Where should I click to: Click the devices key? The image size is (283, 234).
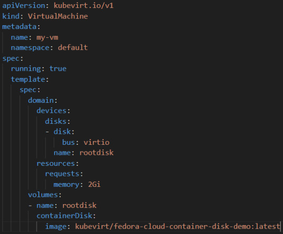[x=51, y=111]
